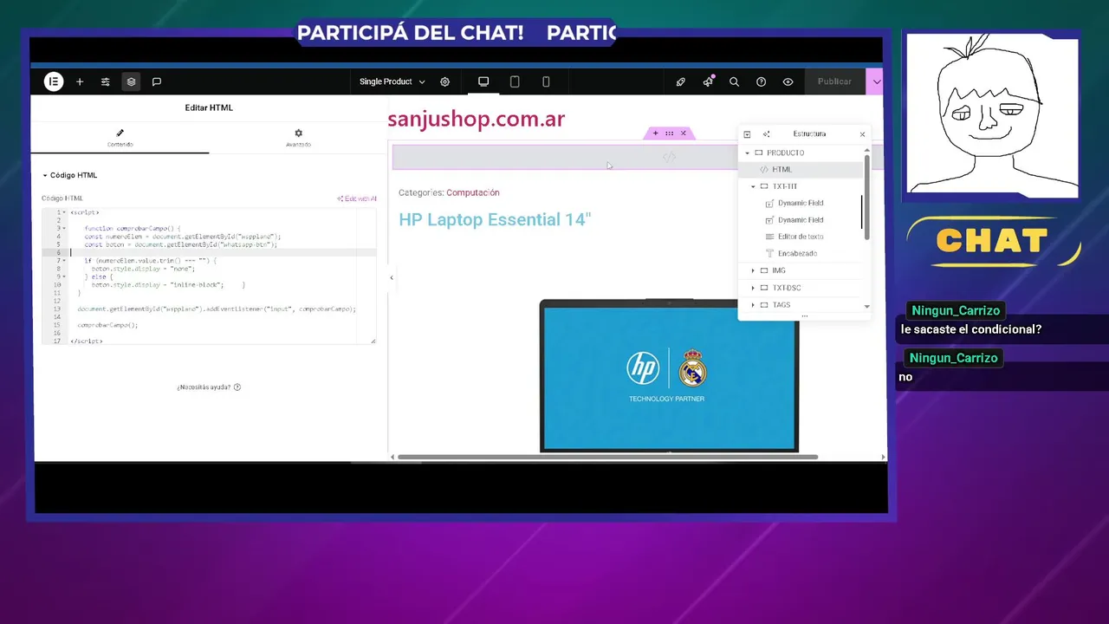Expand the TAGS container in Structure
1109x624 pixels.
pyautogui.click(x=753, y=305)
